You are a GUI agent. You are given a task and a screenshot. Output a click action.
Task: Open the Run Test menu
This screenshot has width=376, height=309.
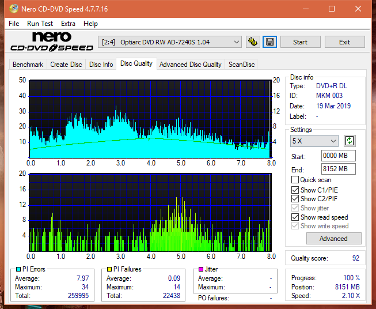tap(40, 24)
